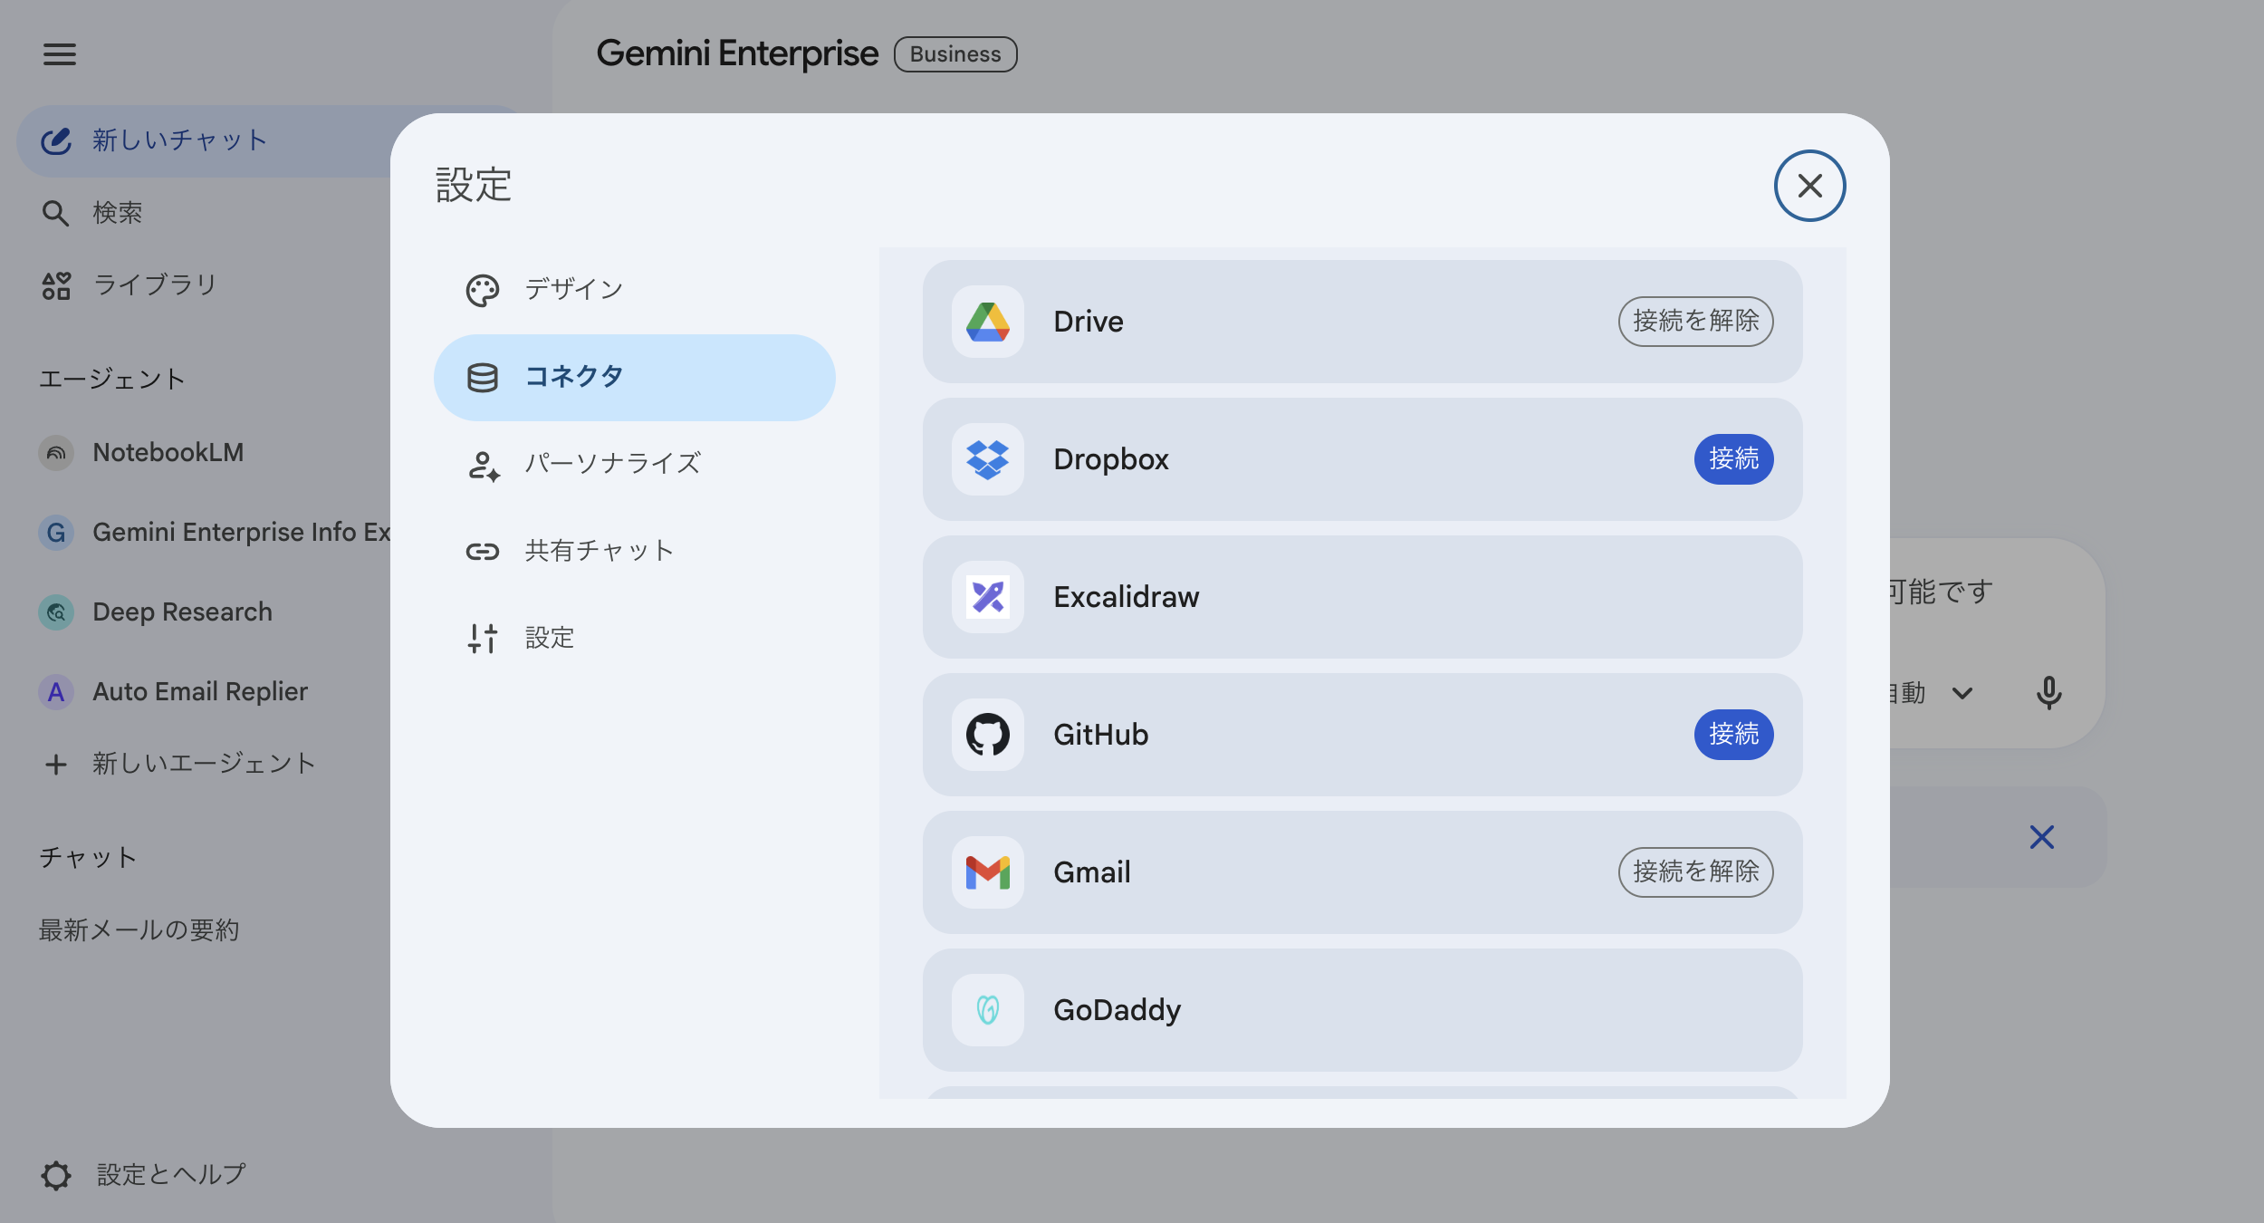Select the コネクタ settings tab
The width and height of the screenshot is (2264, 1223).
(x=635, y=377)
